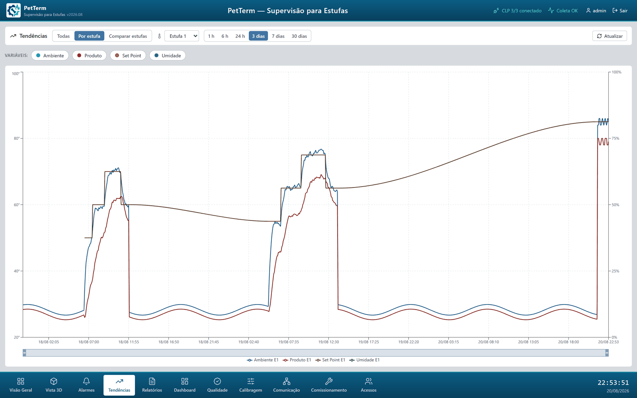Open Calibragem sliders icon
This screenshot has width=637, height=398.
[x=251, y=381]
